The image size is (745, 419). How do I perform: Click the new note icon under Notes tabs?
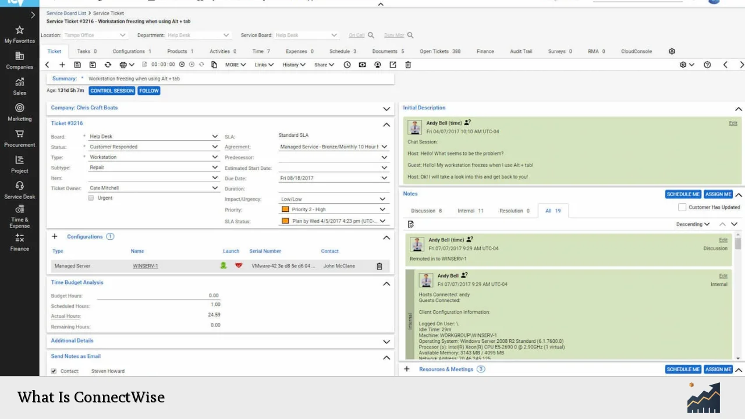[x=411, y=224]
